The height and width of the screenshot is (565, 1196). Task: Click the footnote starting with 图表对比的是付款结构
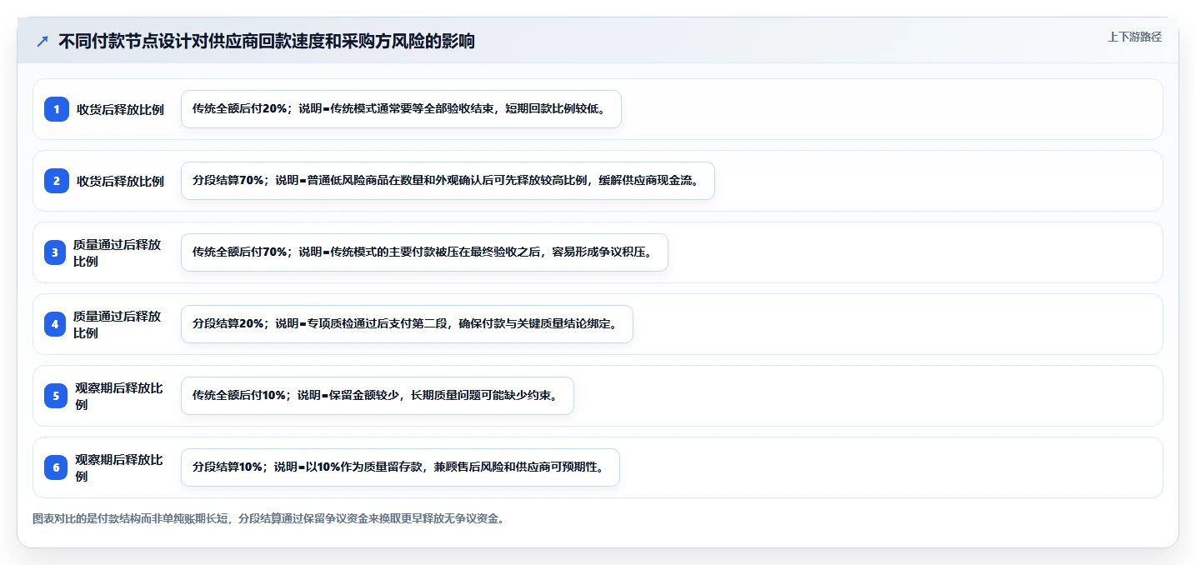tap(268, 518)
